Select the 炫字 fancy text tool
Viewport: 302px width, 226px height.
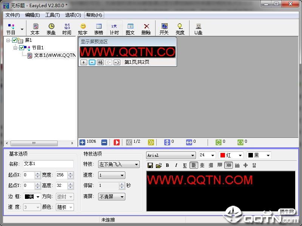pyautogui.click(x=83, y=29)
